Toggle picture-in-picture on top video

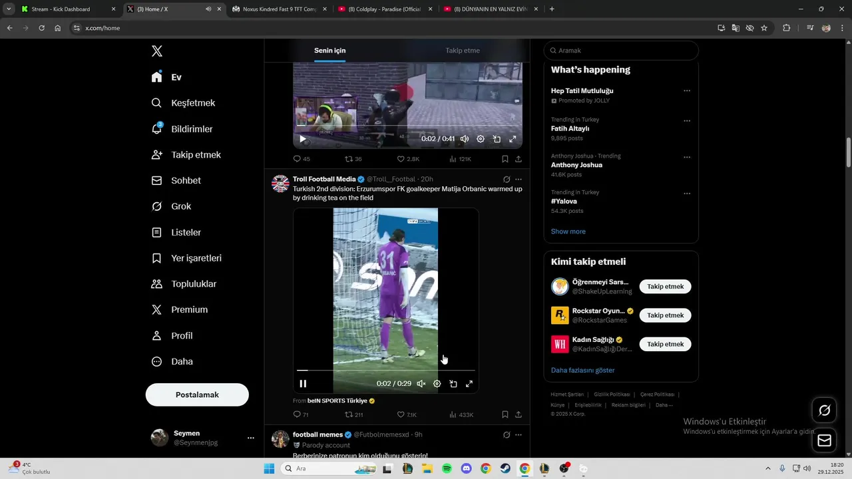tap(497, 139)
